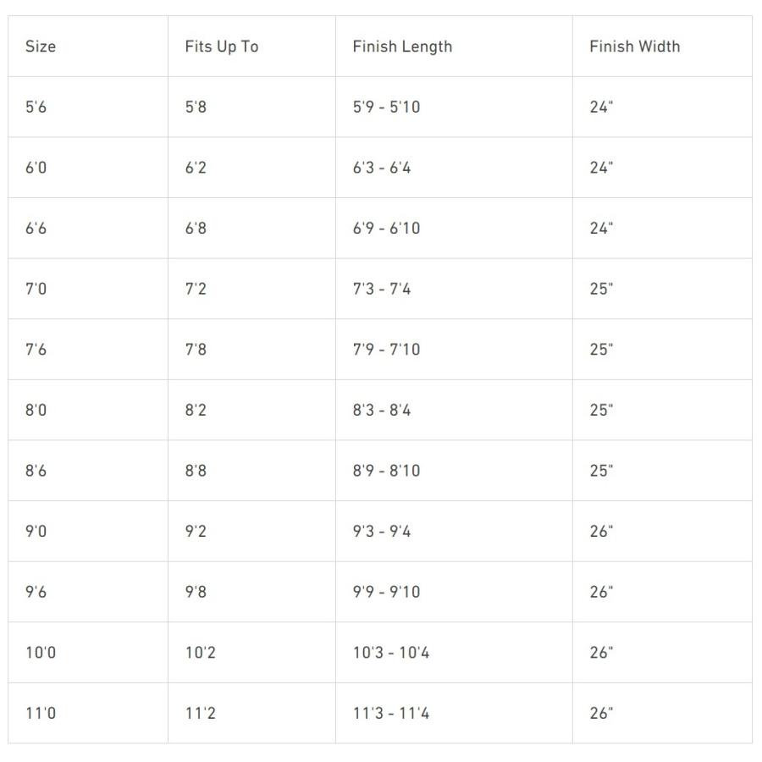Click the 5'9 - 5'10 finish length

click(x=386, y=108)
